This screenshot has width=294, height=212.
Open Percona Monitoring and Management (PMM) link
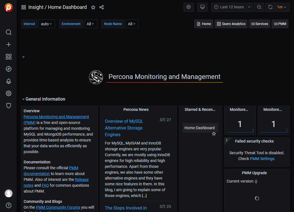point(56,119)
